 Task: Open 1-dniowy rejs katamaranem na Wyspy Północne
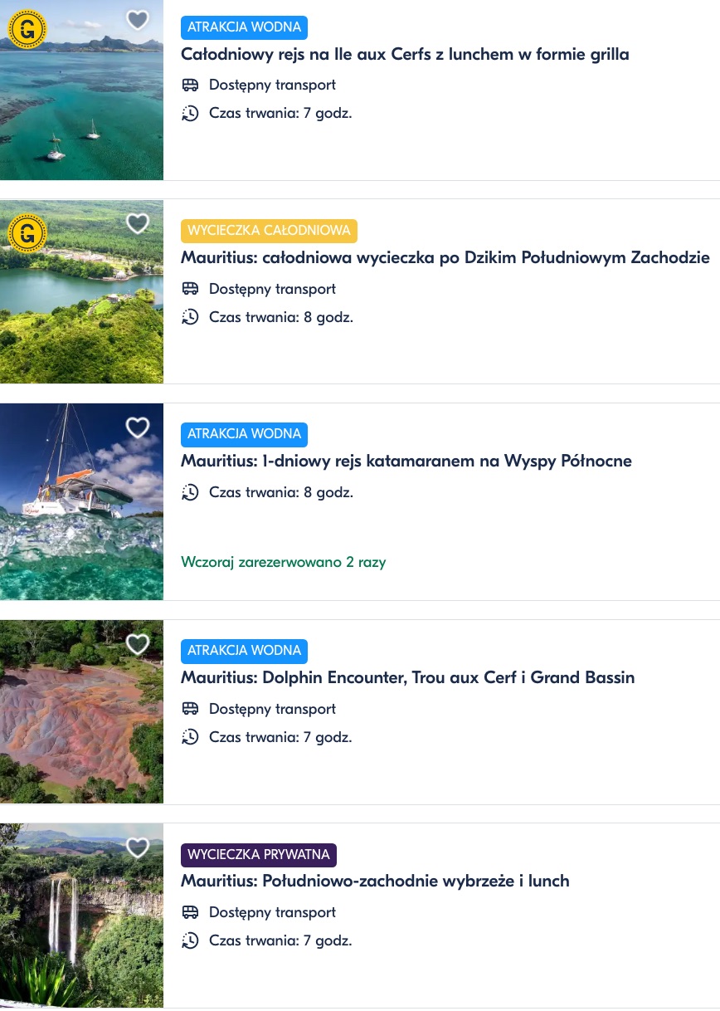click(406, 462)
